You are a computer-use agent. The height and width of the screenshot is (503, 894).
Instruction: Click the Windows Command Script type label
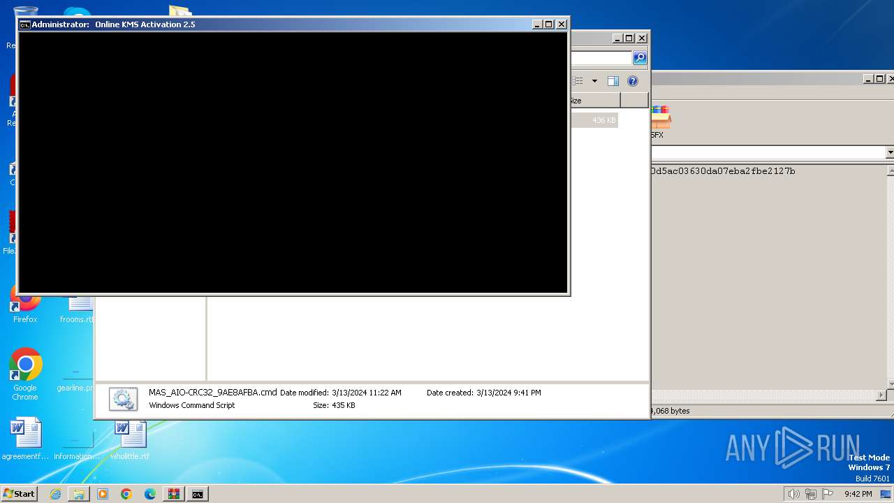(192, 405)
